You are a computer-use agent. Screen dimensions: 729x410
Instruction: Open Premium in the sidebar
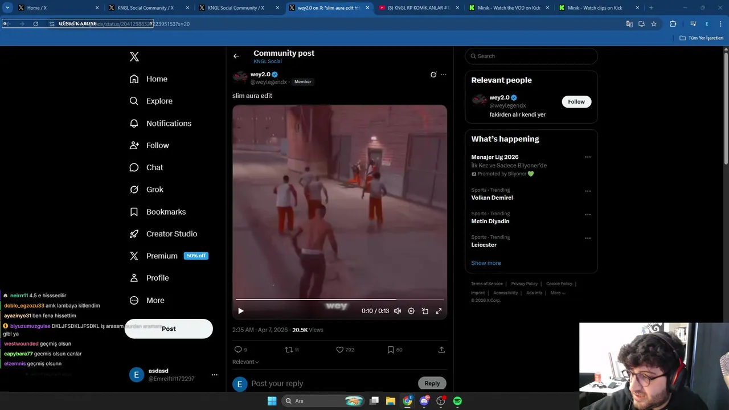(x=154, y=256)
